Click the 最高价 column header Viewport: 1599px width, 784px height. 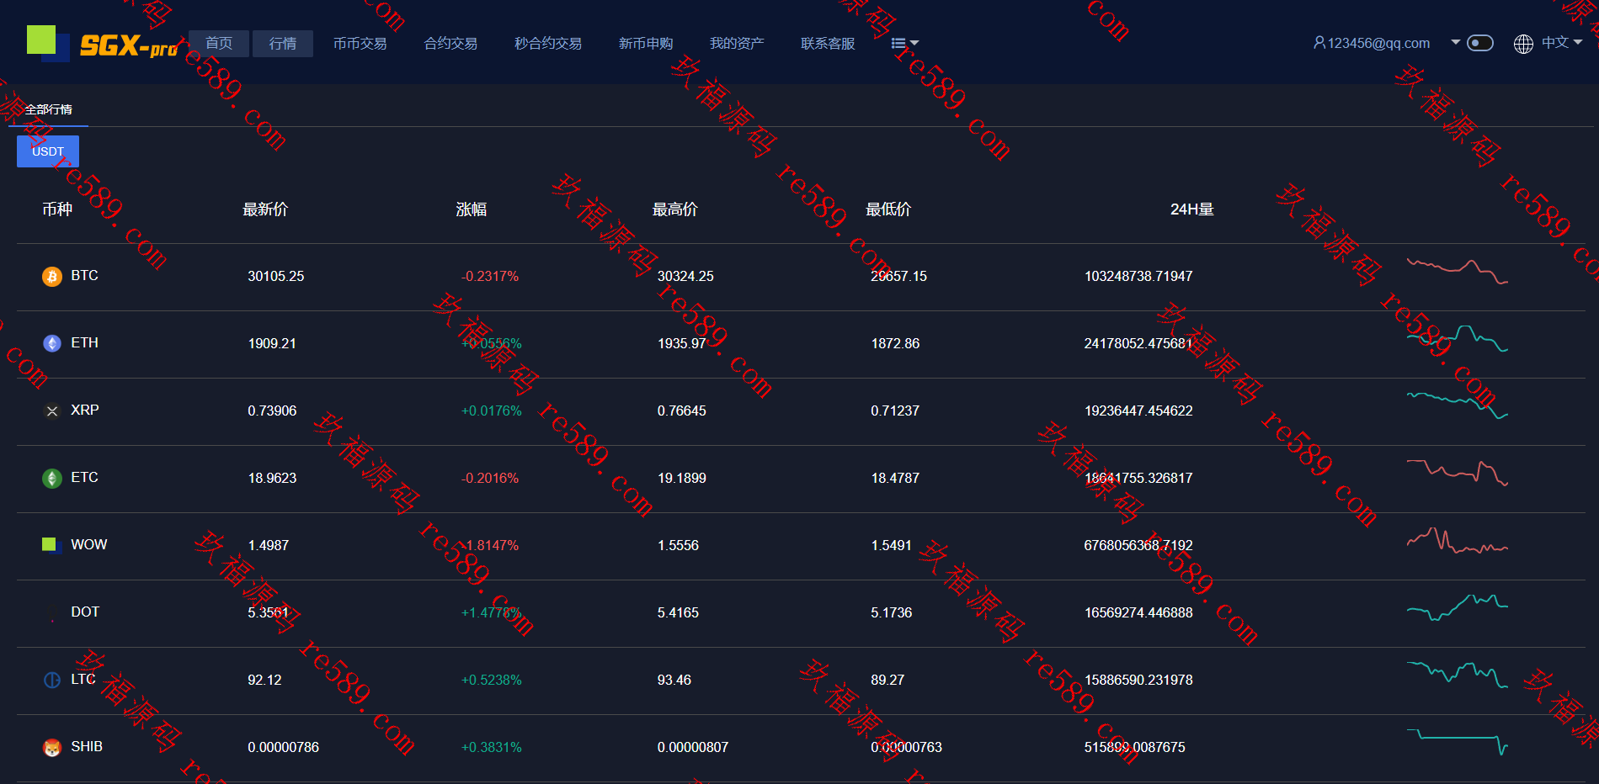(x=675, y=209)
